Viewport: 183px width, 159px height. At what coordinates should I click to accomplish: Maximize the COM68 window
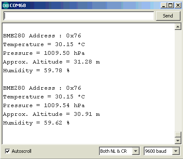[171, 5]
